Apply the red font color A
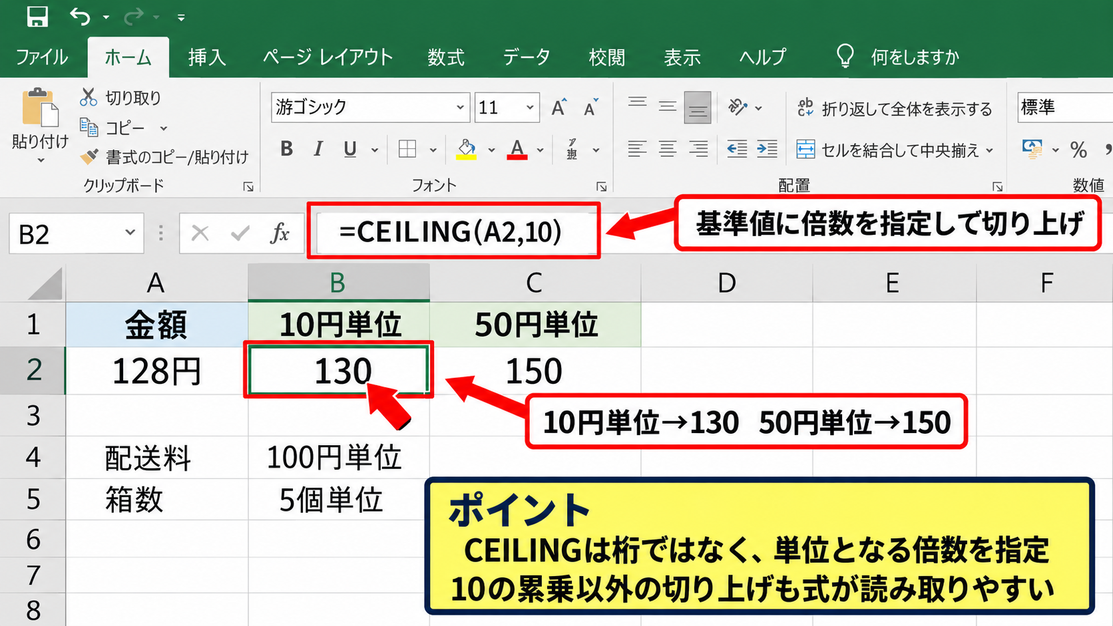 point(517,149)
